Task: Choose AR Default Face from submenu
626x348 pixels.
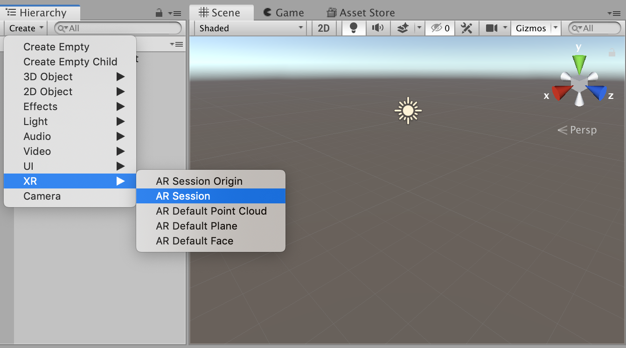Action: pyautogui.click(x=211, y=241)
